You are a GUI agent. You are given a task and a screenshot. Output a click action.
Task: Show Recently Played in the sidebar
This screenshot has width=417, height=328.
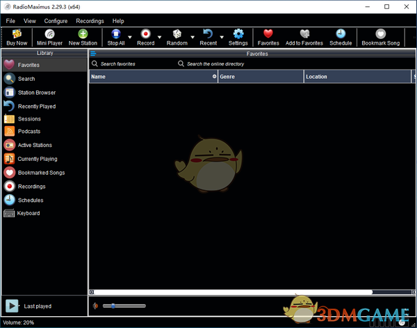[44, 107]
